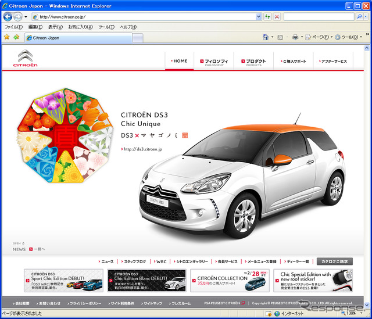Open the フィロソフィ navigation tab

pos(214,62)
